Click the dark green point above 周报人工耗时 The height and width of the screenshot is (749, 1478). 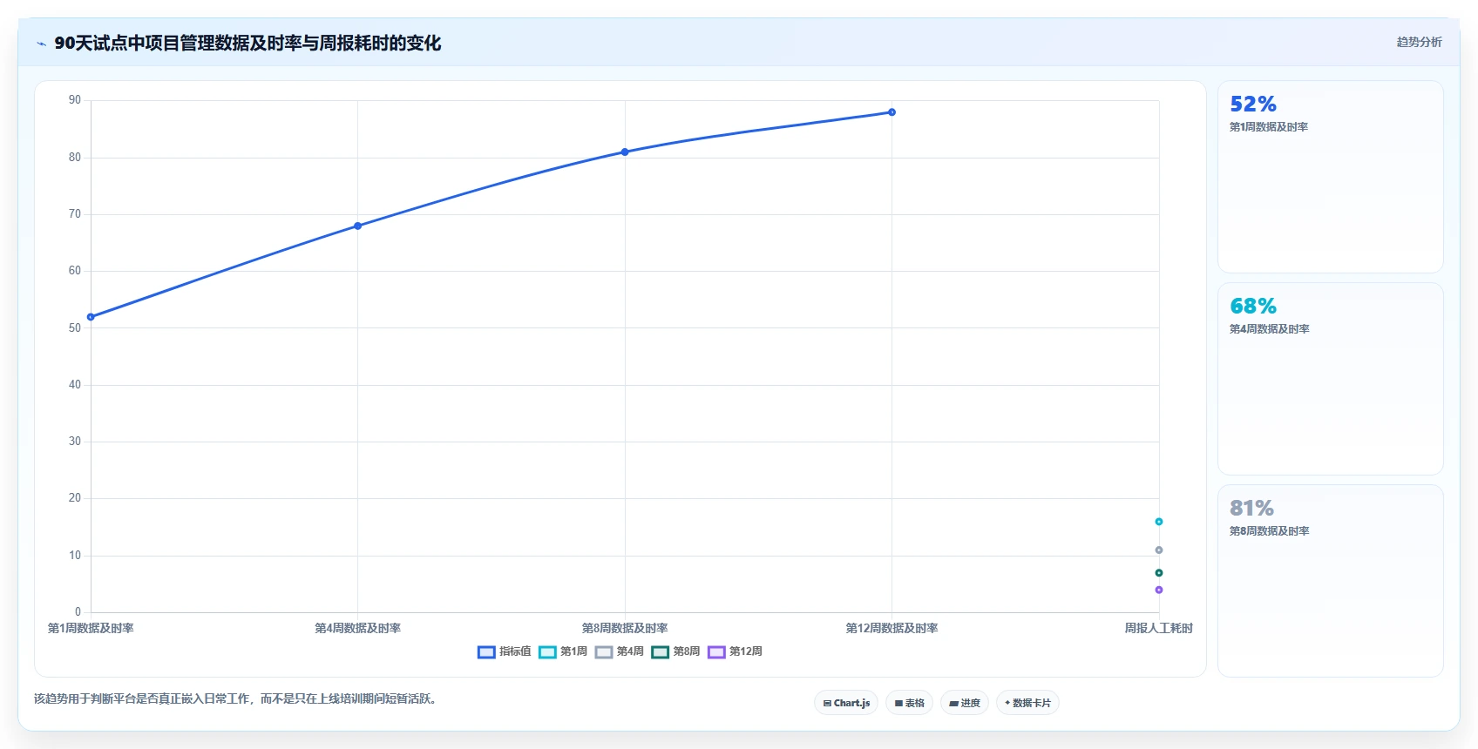pos(1159,572)
